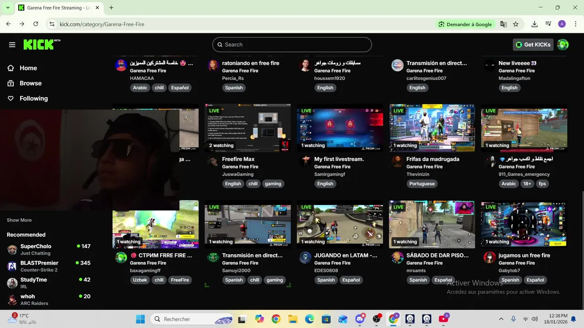This screenshot has width=584, height=328.
Task: Click the Chrome forward arrow
Action: 22,24
